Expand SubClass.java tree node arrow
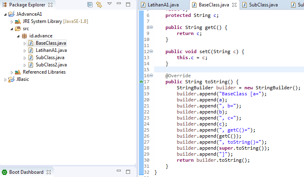Screen dimensions: 304x177 25,58
